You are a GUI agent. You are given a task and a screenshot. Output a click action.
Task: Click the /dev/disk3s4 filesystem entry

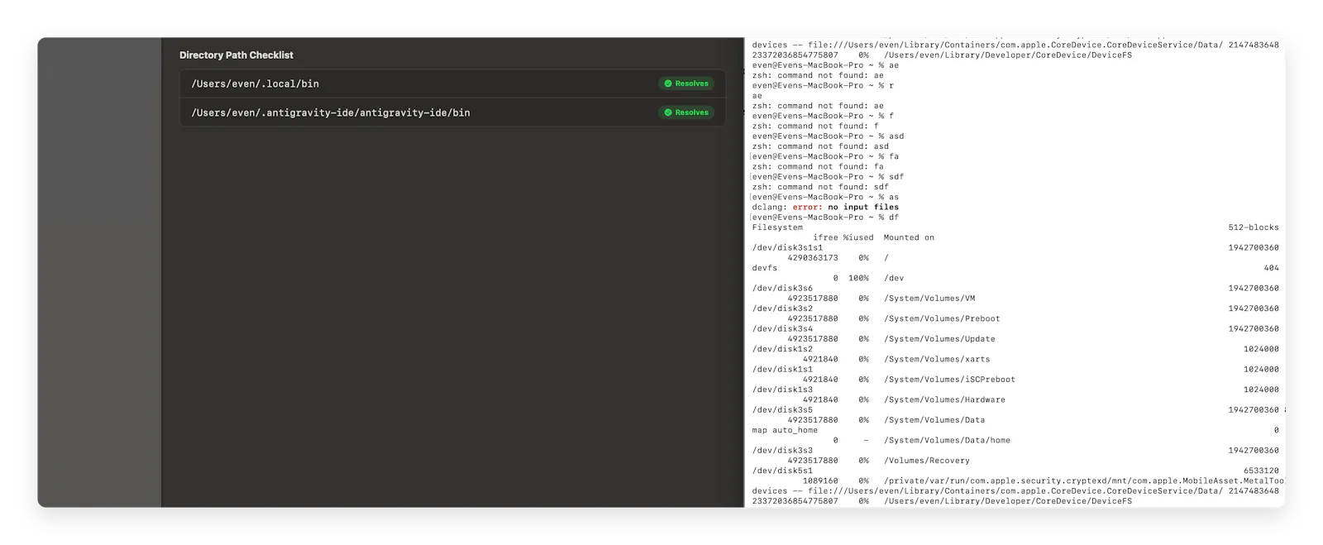(782, 328)
